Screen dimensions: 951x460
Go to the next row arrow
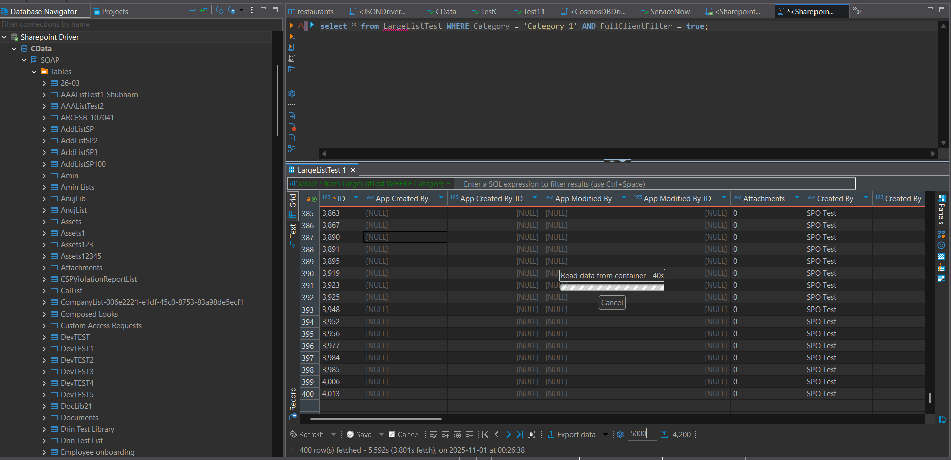click(508, 434)
